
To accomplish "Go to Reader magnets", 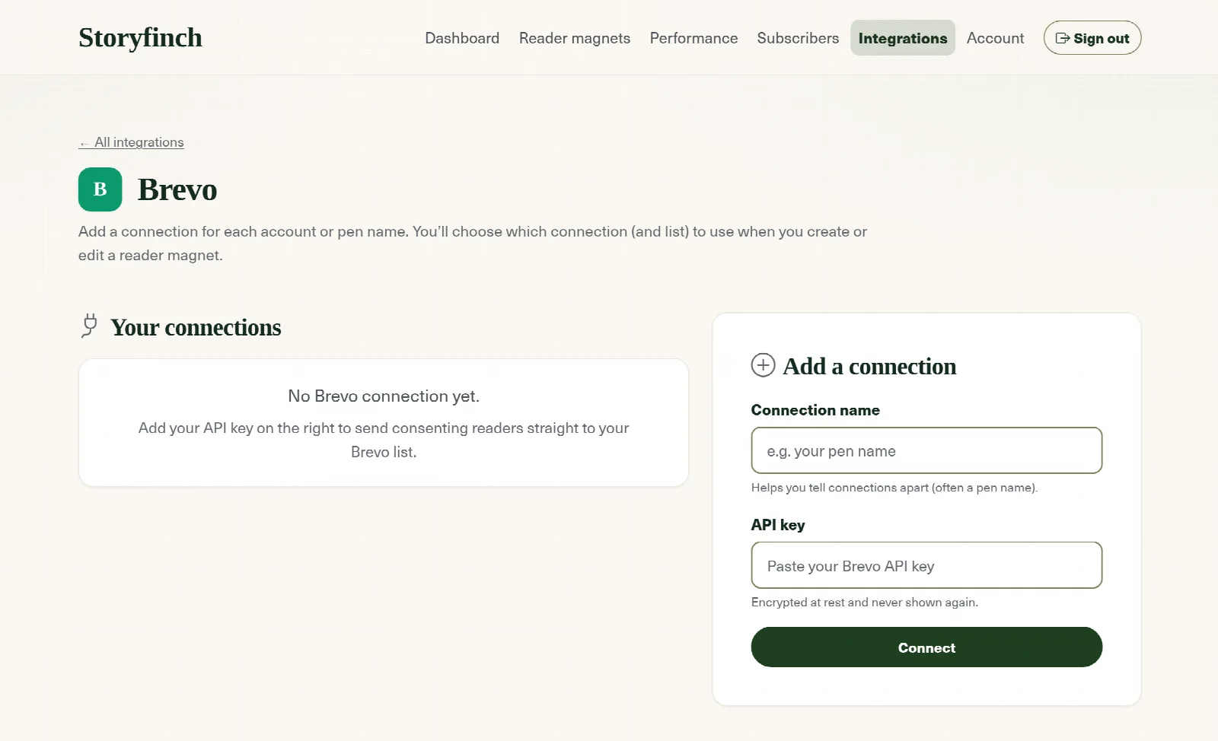I will pyautogui.click(x=575, y=38).
